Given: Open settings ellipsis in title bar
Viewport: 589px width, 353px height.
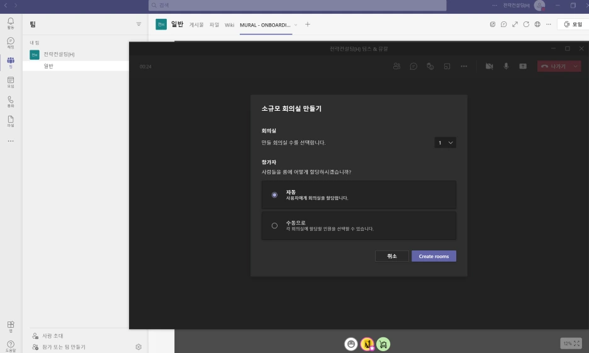Looking at the screenshot, I should tap(495, 5).
